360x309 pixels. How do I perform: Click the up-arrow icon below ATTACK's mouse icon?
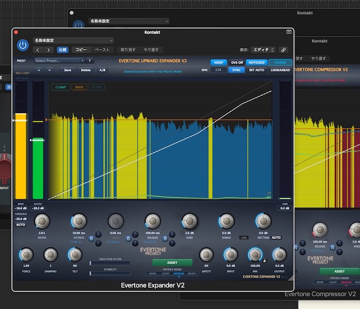pos(98,243)
